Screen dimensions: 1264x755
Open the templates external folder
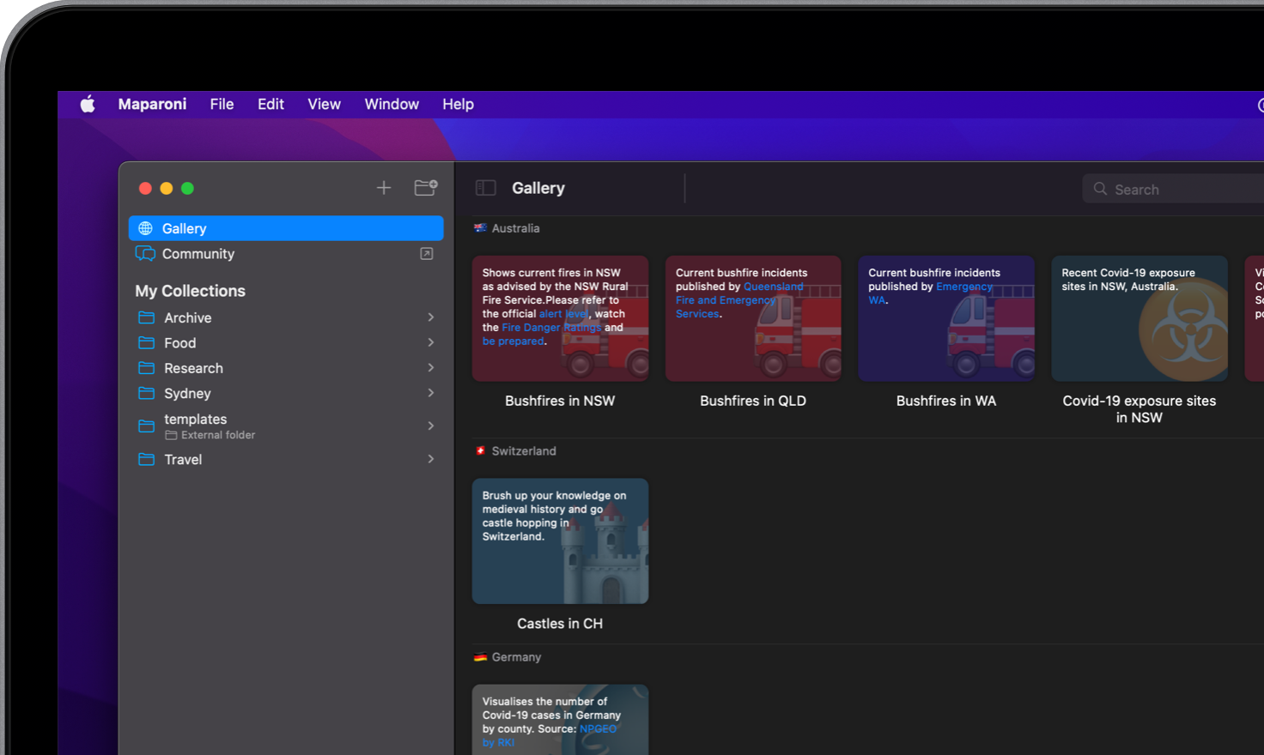286,426
